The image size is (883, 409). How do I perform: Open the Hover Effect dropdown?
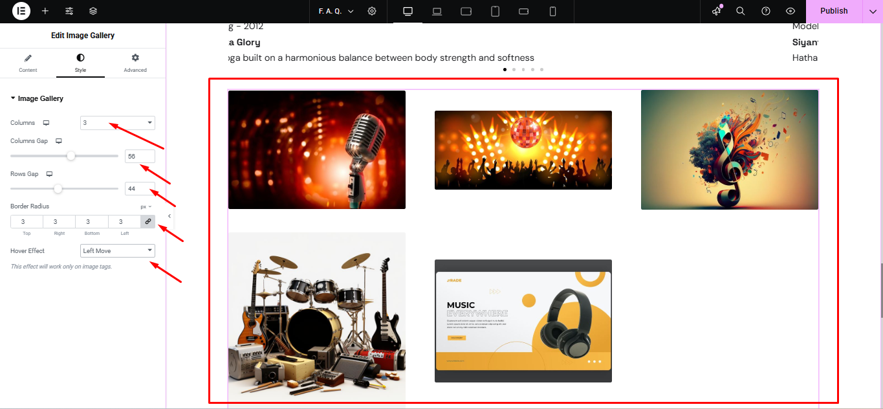point(118,250)
